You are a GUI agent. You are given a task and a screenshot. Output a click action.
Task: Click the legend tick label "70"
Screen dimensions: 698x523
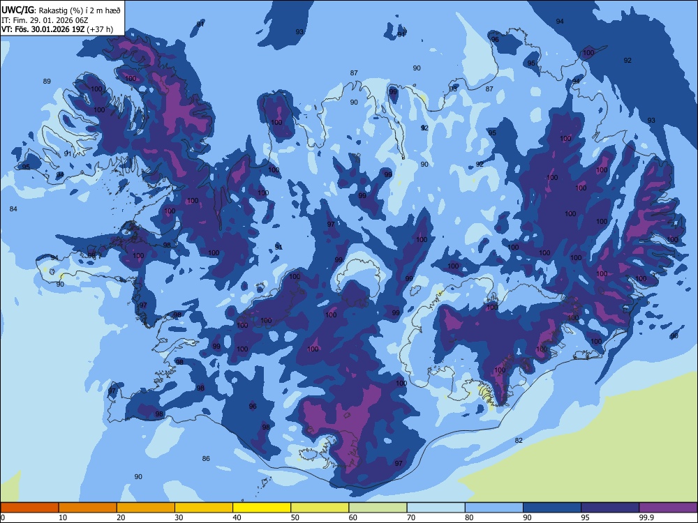click(411, 517)
